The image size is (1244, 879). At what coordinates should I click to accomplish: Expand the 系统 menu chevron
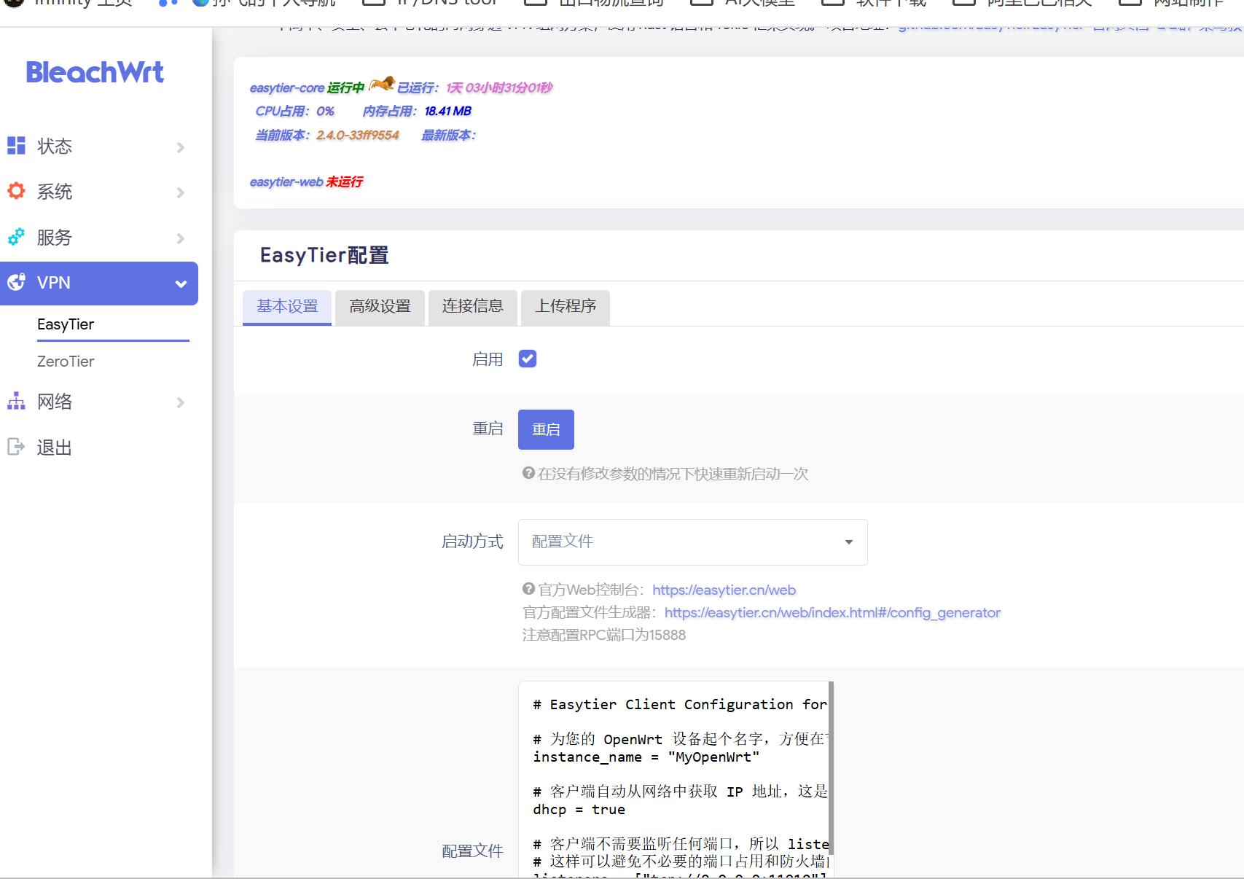pyautogui.click(x=181, y=192)
